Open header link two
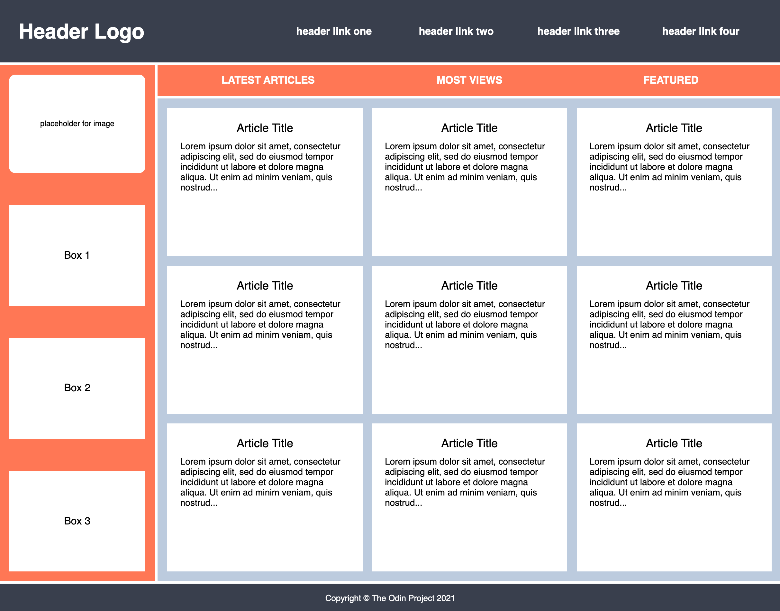The image size is (780, 611). click(x=456, y=32)
